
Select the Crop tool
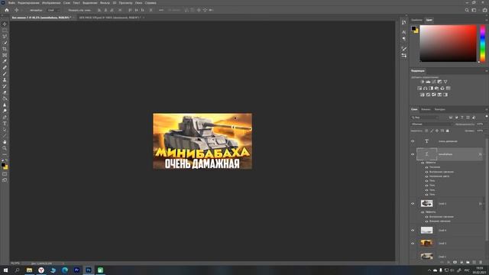(x=5, y=49)
